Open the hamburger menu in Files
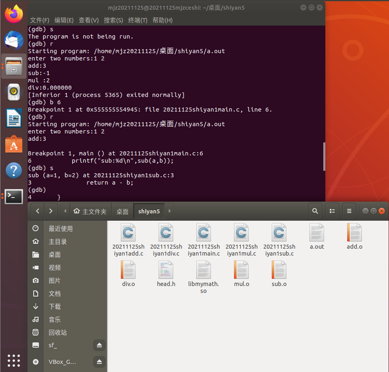This screenshot has height=372, width=389. pyautogui.click(x=349, y=211)
